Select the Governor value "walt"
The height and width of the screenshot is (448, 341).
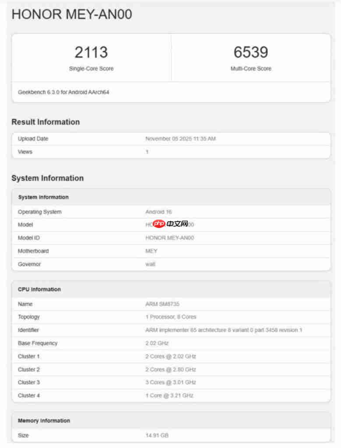150,264
